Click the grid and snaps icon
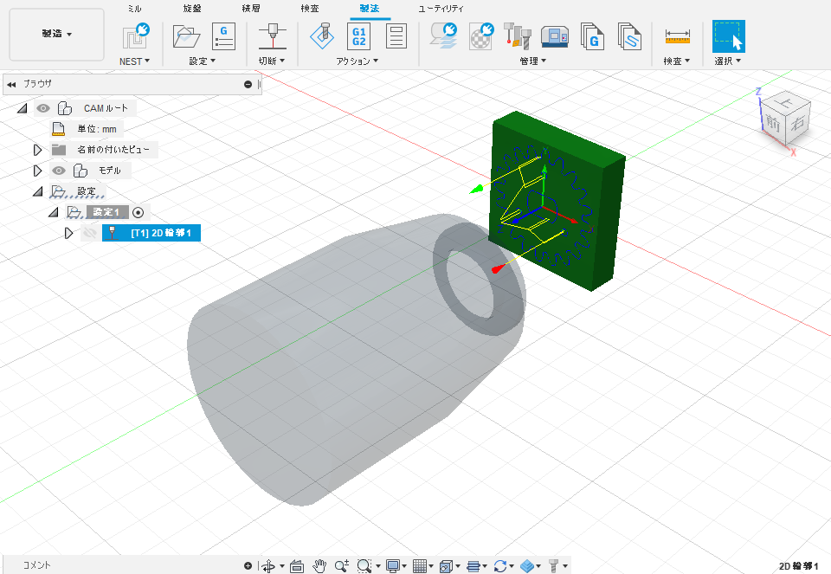831x574 pixels. 420,566
